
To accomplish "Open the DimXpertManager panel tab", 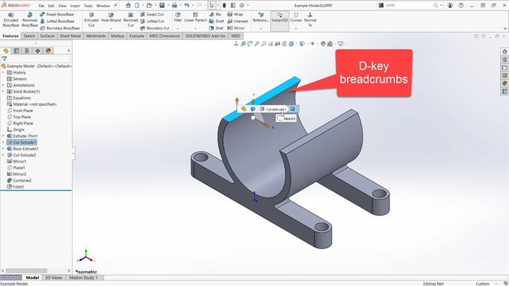I will click(x=38, y=51).
